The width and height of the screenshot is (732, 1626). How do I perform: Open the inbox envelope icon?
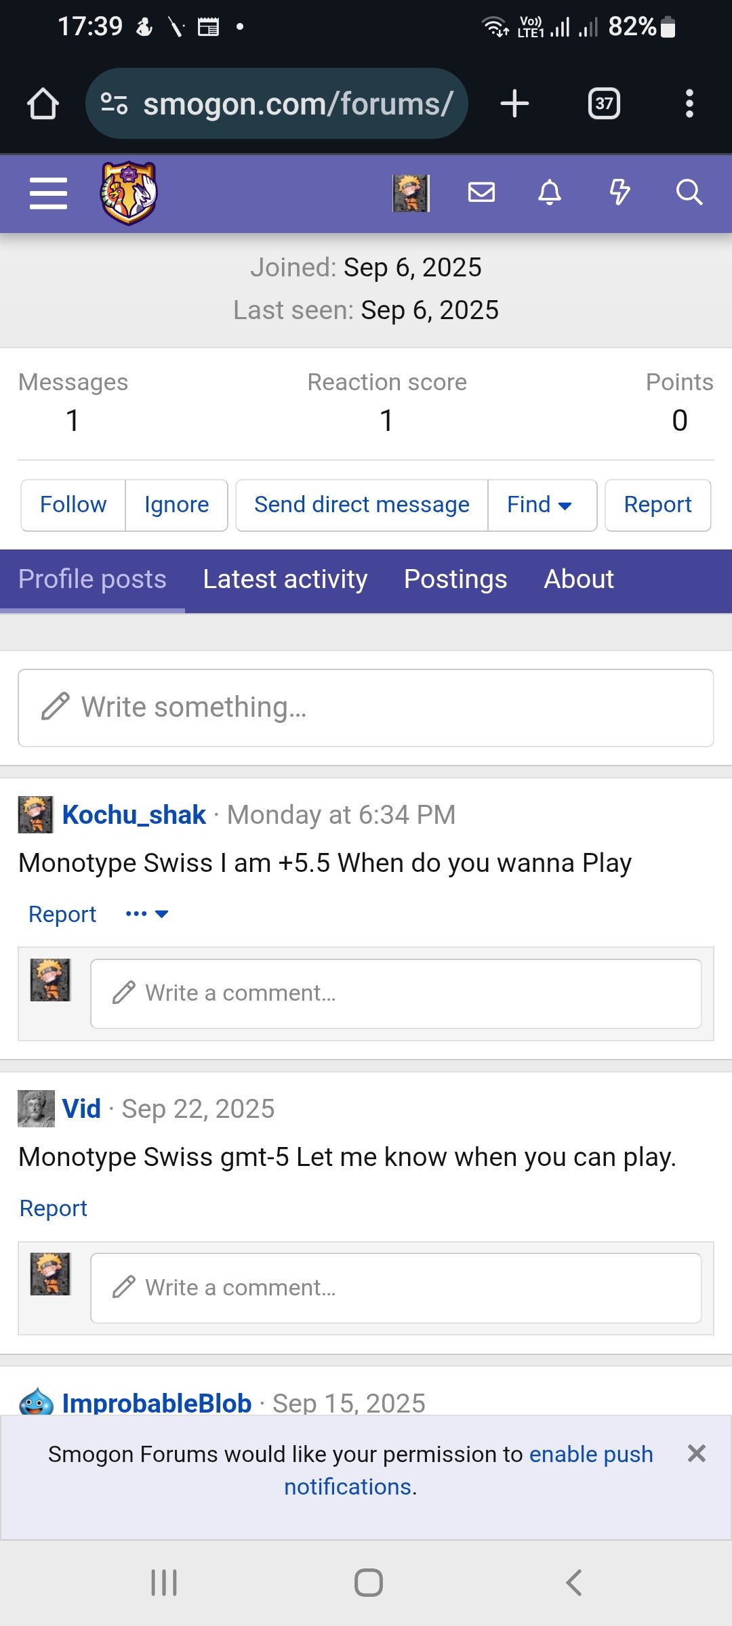[481, 193]
